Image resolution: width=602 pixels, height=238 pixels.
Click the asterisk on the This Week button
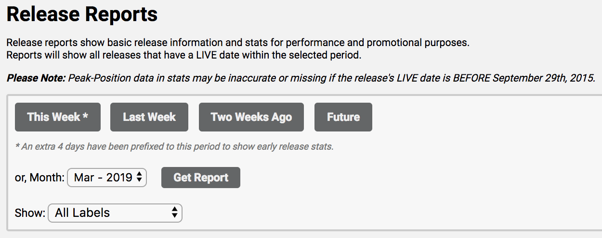pyautogui.click(x=85, y=116)
